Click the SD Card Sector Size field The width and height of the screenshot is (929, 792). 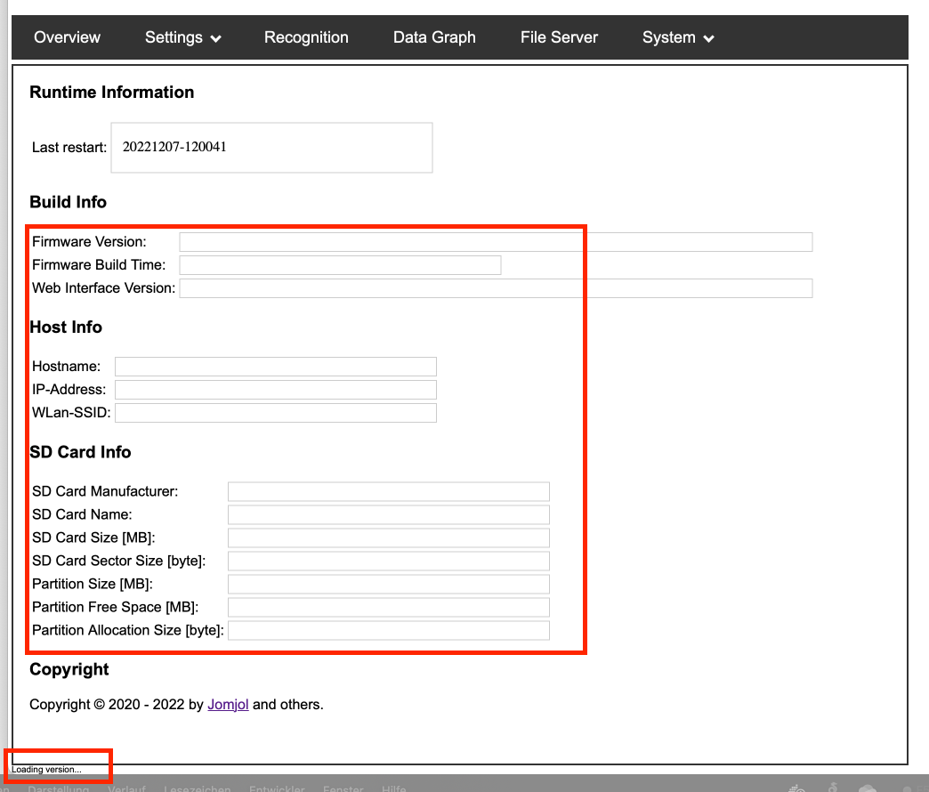click(x=389, y=561)
